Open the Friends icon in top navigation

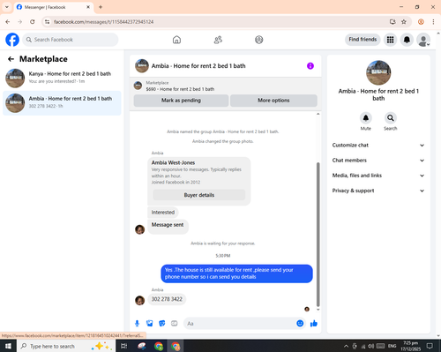(x=218, y=40)
